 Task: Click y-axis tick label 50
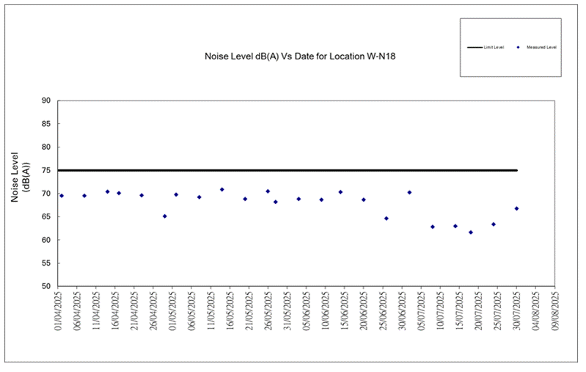pyautogui.click(x=46, y=286)
